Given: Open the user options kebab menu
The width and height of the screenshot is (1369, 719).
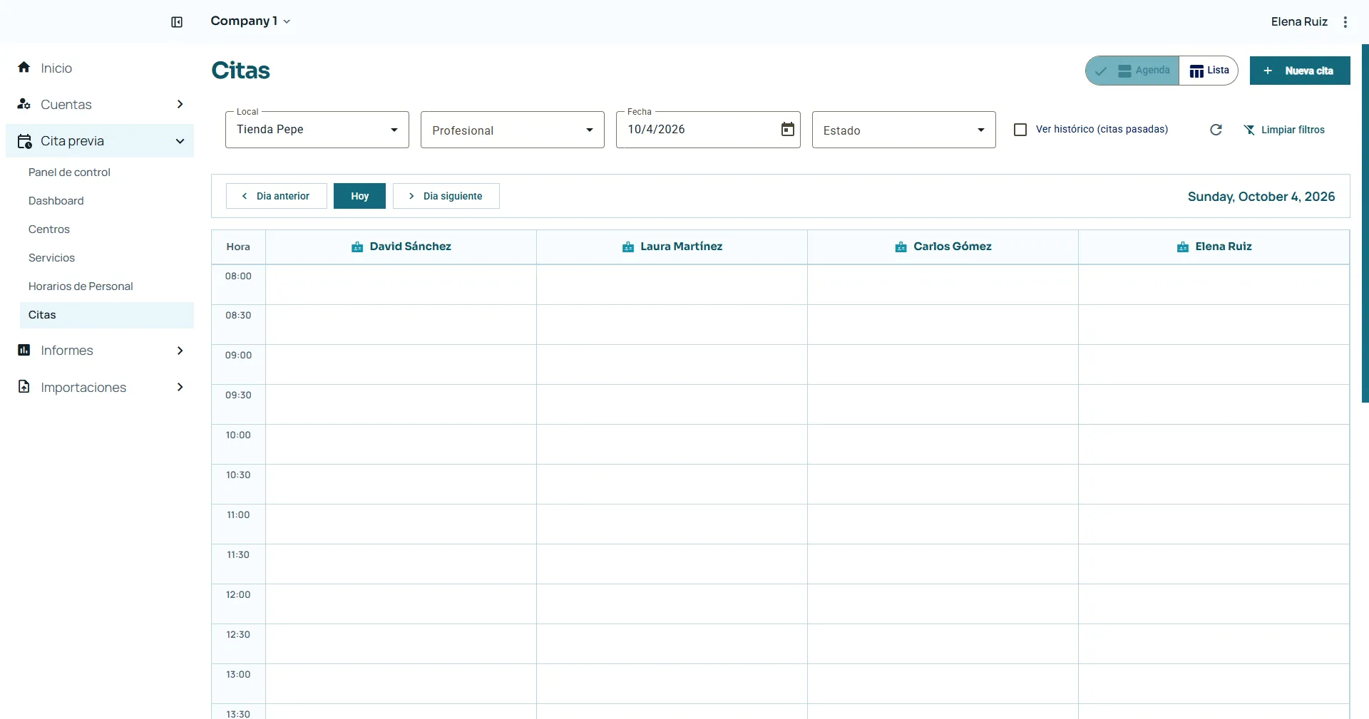Looking at the screenshot, I should click(1345, 22).
